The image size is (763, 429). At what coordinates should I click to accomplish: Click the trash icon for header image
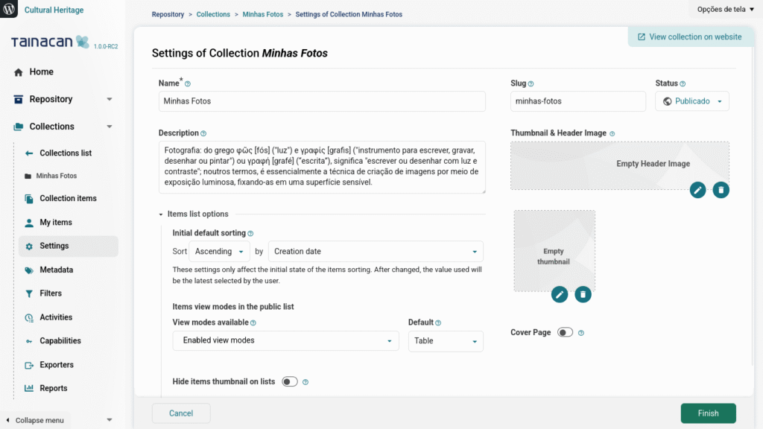(721, 190)
